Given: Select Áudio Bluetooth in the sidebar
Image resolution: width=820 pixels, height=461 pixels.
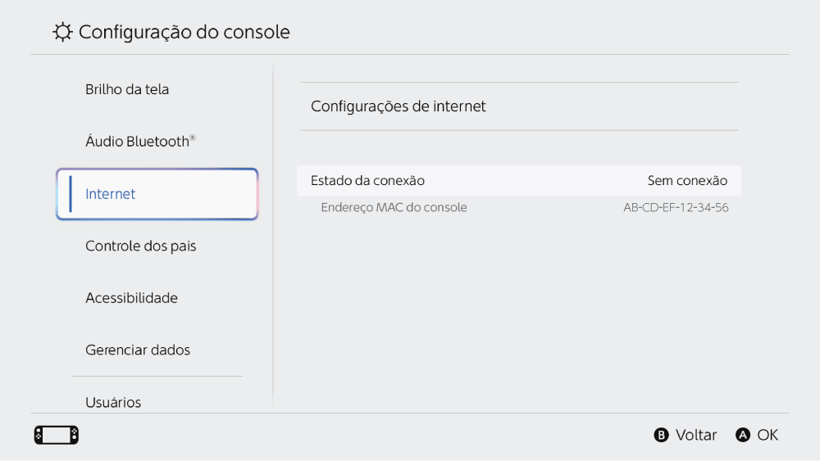Looking at the screenshot, I should pos(138,142).
